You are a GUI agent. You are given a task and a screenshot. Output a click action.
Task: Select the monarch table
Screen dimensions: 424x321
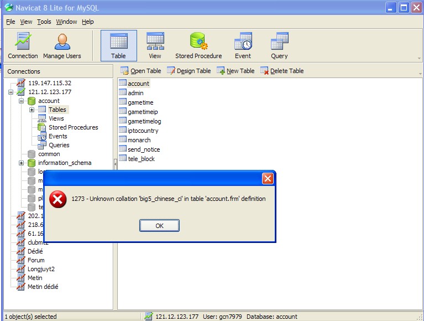(139, 140)
